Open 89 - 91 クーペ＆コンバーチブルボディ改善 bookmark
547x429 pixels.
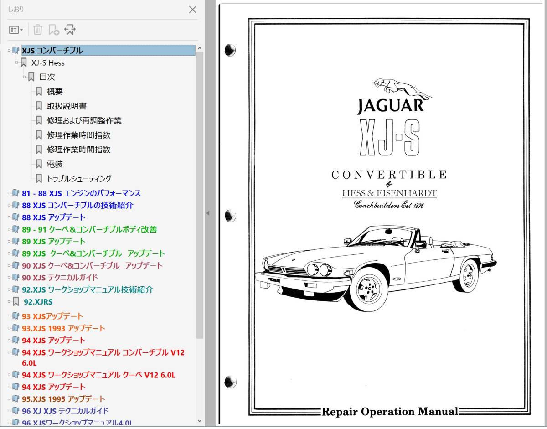pos(89,229)
